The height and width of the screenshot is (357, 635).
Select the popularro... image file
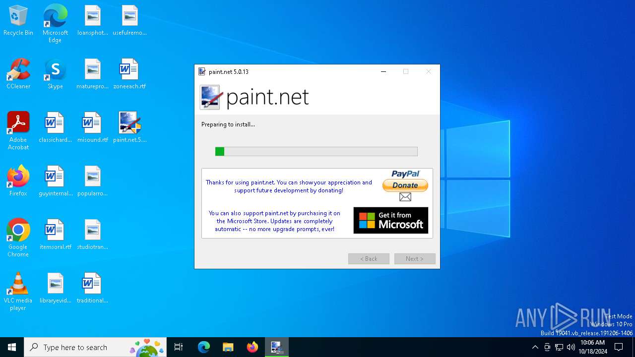(93, 181)
